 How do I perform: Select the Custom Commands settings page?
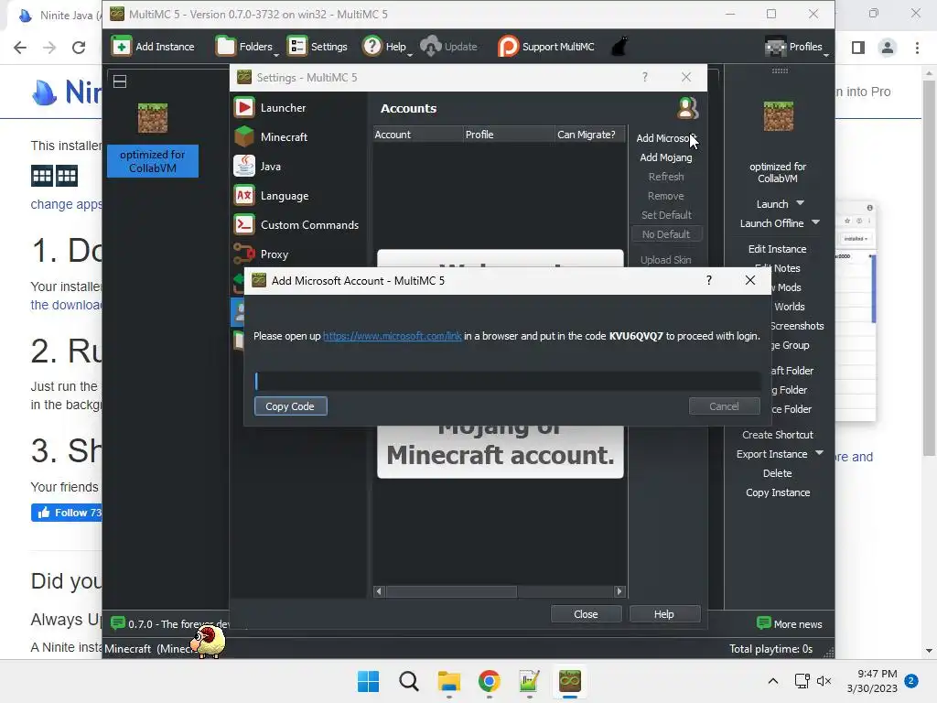309,225
